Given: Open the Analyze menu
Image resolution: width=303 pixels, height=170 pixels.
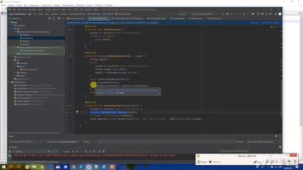Looking at the screenshot, I should 48,9.
